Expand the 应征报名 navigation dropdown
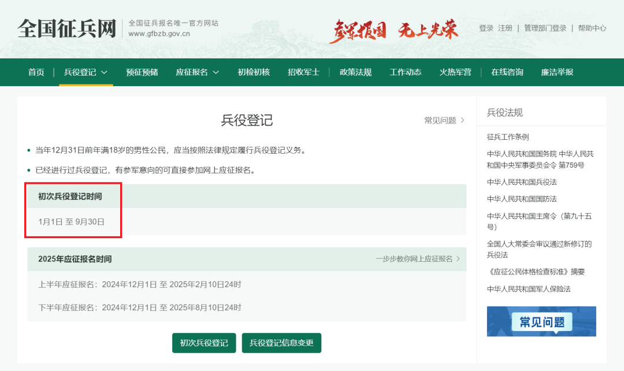 (197, 72)
